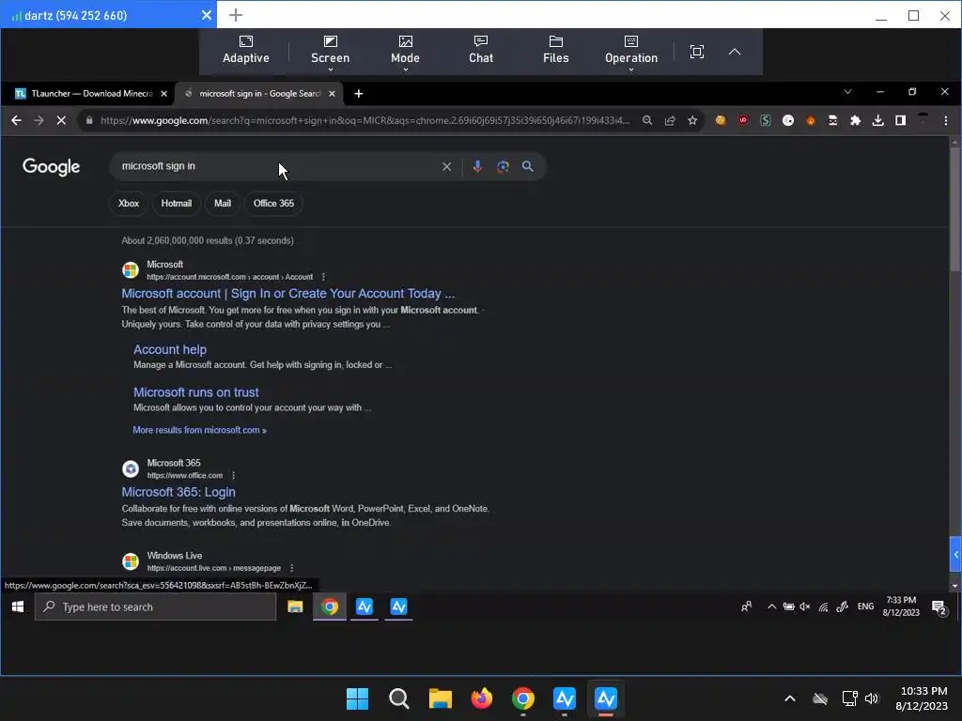
Task: Show hidden icons in remote tray
Action: pos(772,607)
